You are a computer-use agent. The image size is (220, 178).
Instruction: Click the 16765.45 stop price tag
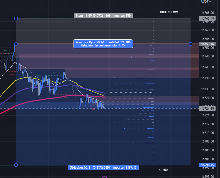click(x=207, y=19)
